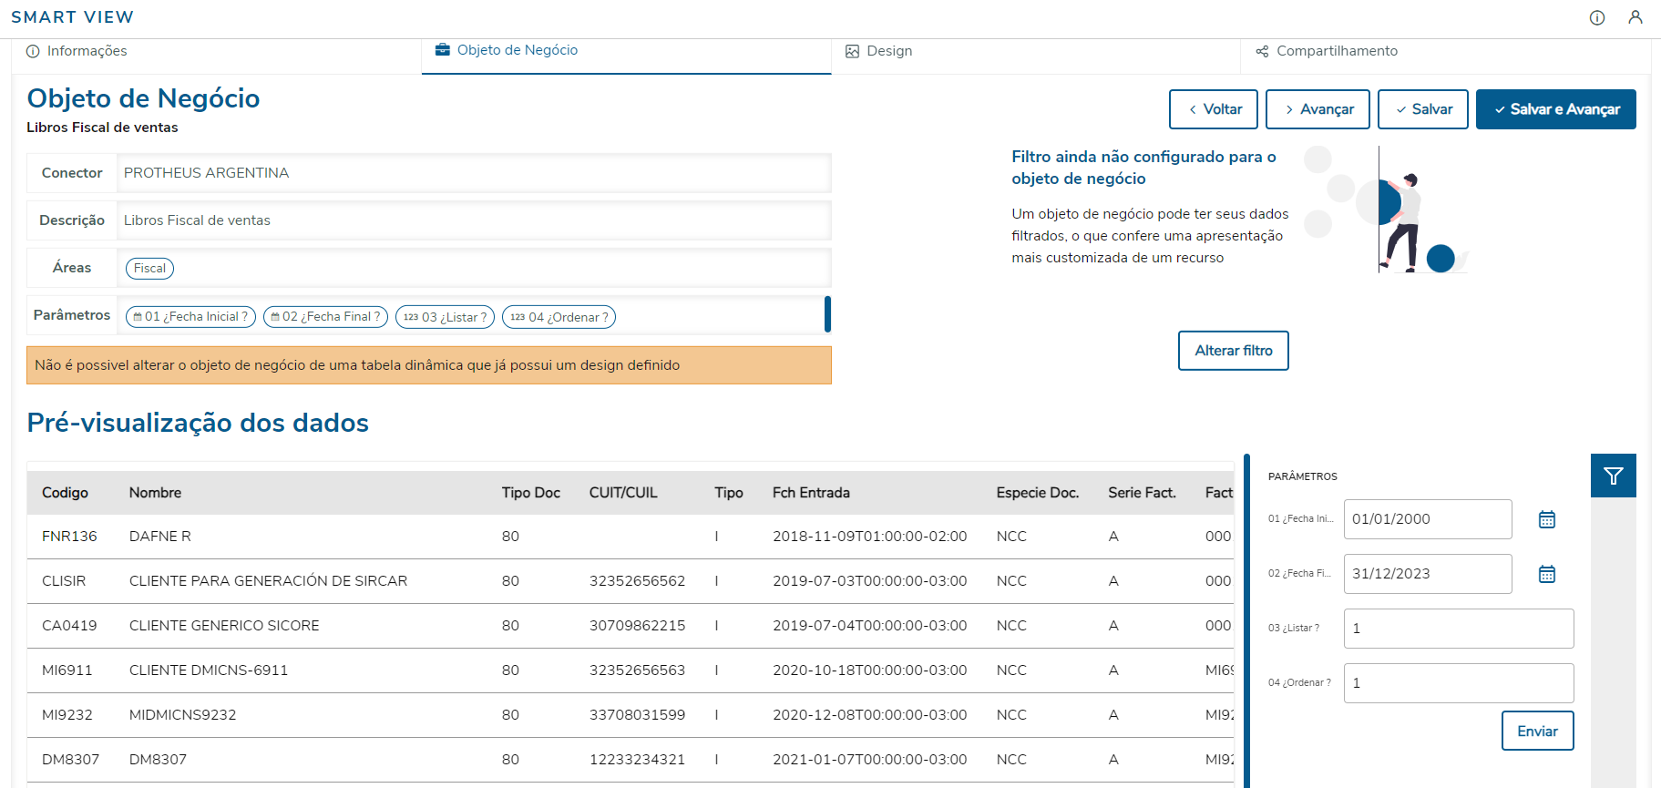Screen dimensions: 1661x788
Task: Click the 03 ¿Listar? input field
Action: (x=1458, y=629)
